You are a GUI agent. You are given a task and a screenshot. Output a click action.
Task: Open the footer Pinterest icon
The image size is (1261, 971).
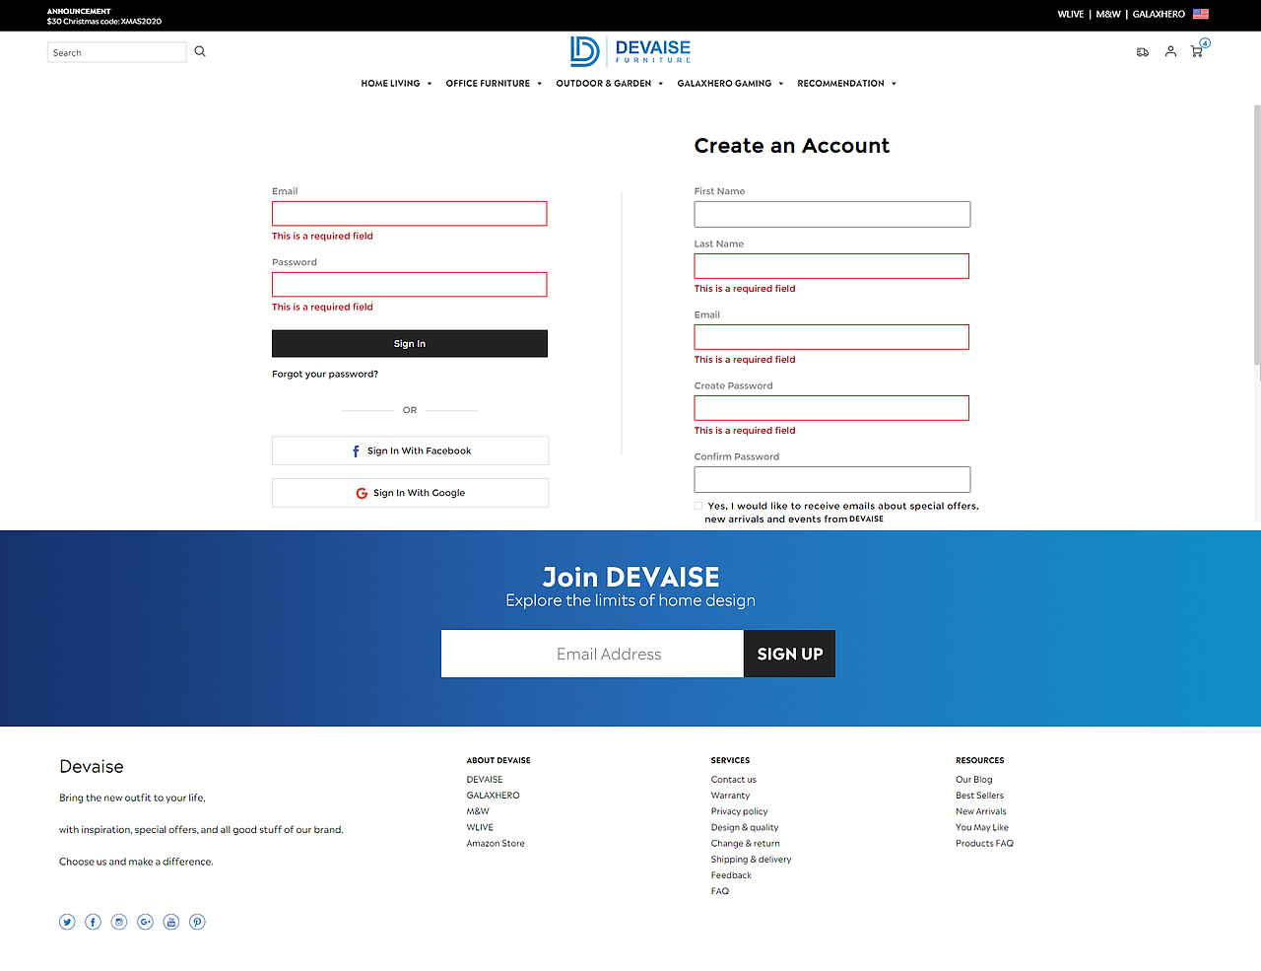pos(197,922)
